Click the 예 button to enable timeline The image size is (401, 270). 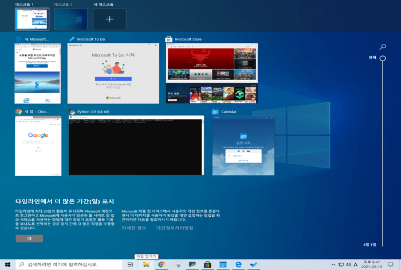point(29,239)
